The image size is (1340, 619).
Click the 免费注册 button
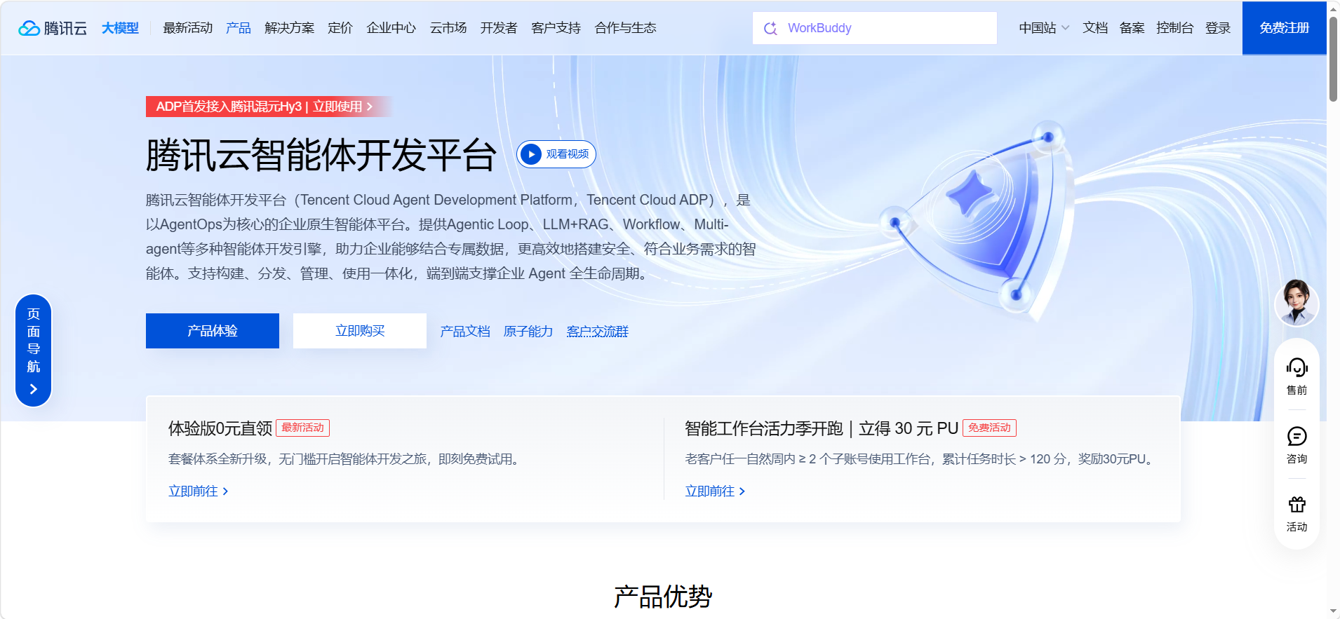(x=1284, y=28)
